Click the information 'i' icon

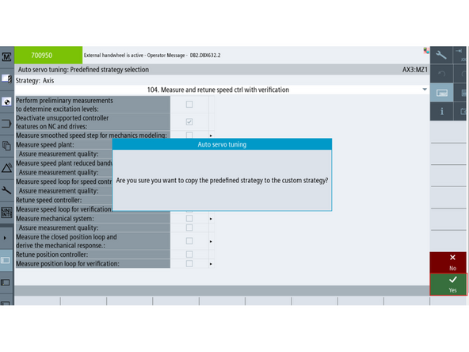pos(441,111)
